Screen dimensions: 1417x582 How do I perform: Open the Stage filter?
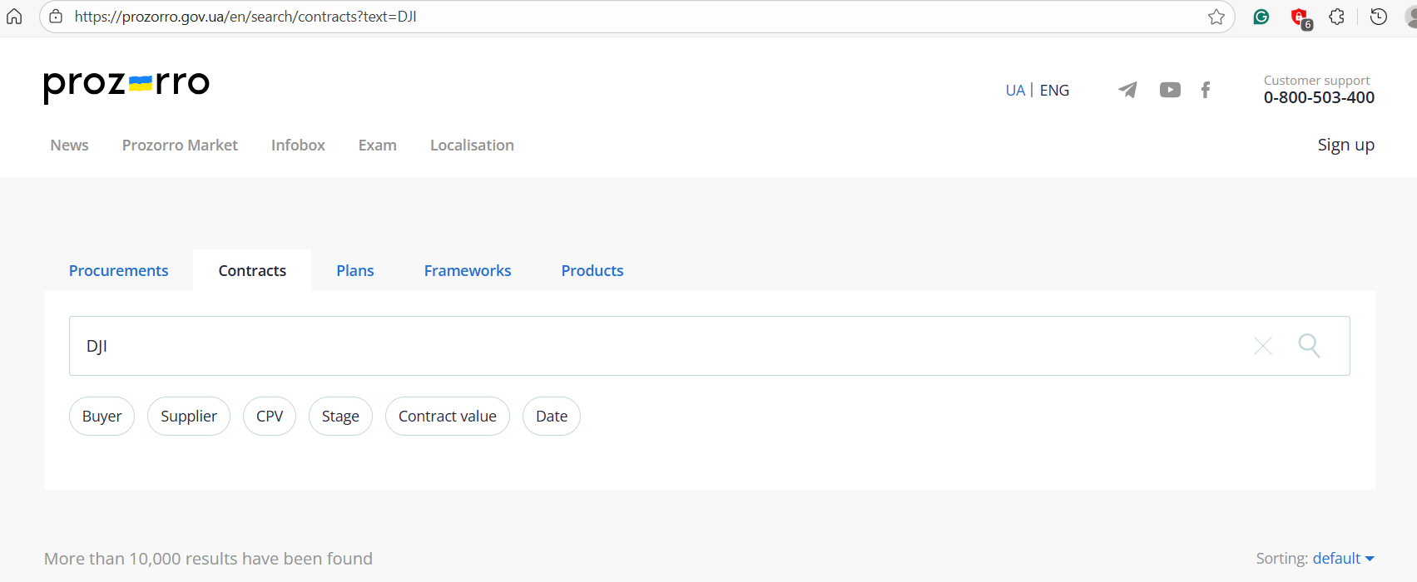(x=340, y=416)
